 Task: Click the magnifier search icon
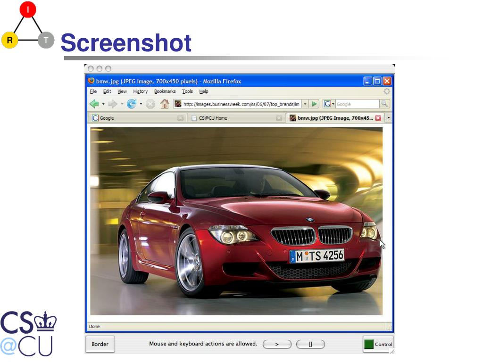[x=384, y=104]
